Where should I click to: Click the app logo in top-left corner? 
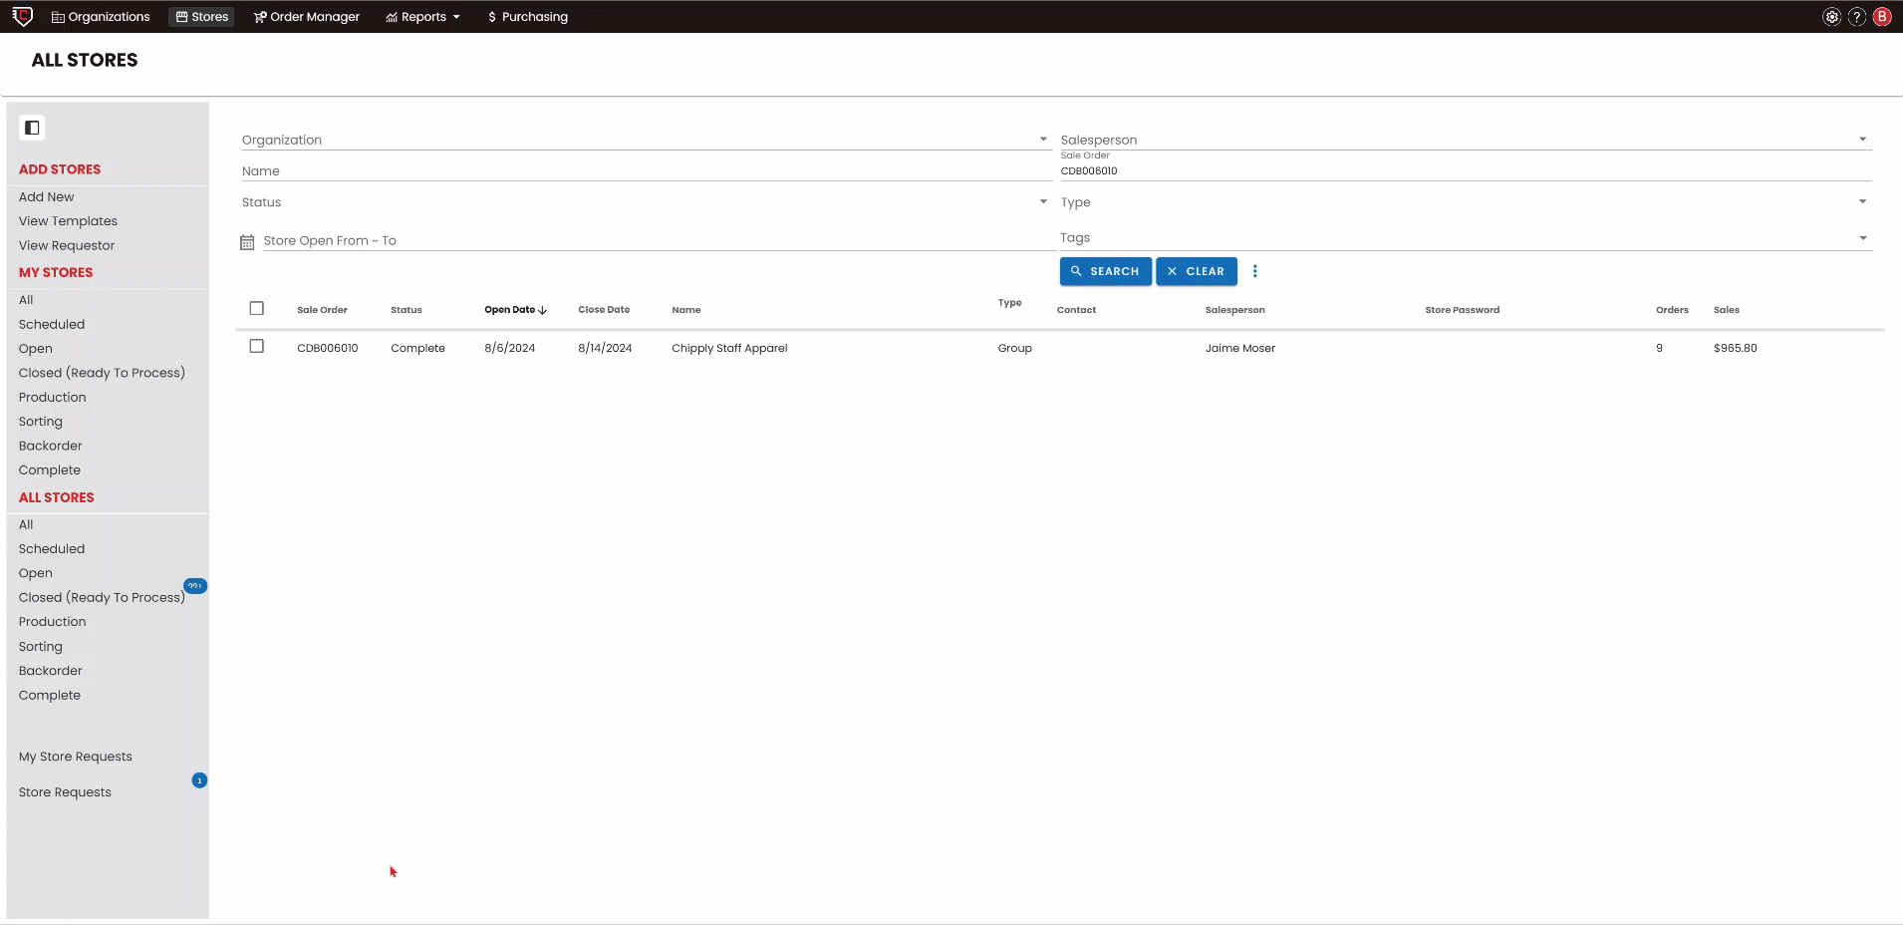pyautogui.click(x=22, y=16)
